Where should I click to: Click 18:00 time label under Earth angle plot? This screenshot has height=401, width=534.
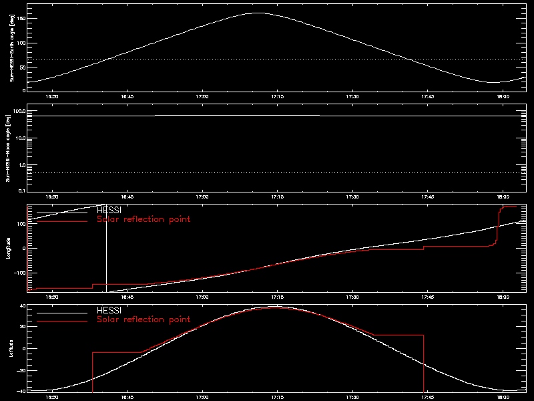[503, 96]
